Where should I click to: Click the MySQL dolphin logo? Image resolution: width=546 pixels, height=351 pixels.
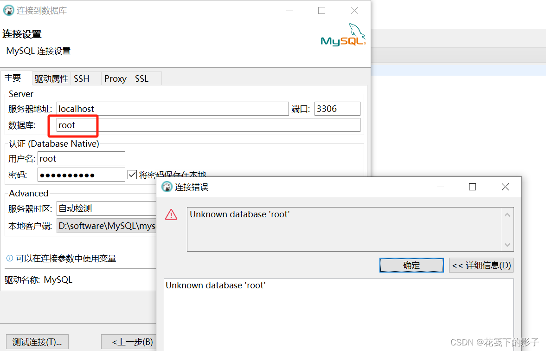click(x=343, y=35)
